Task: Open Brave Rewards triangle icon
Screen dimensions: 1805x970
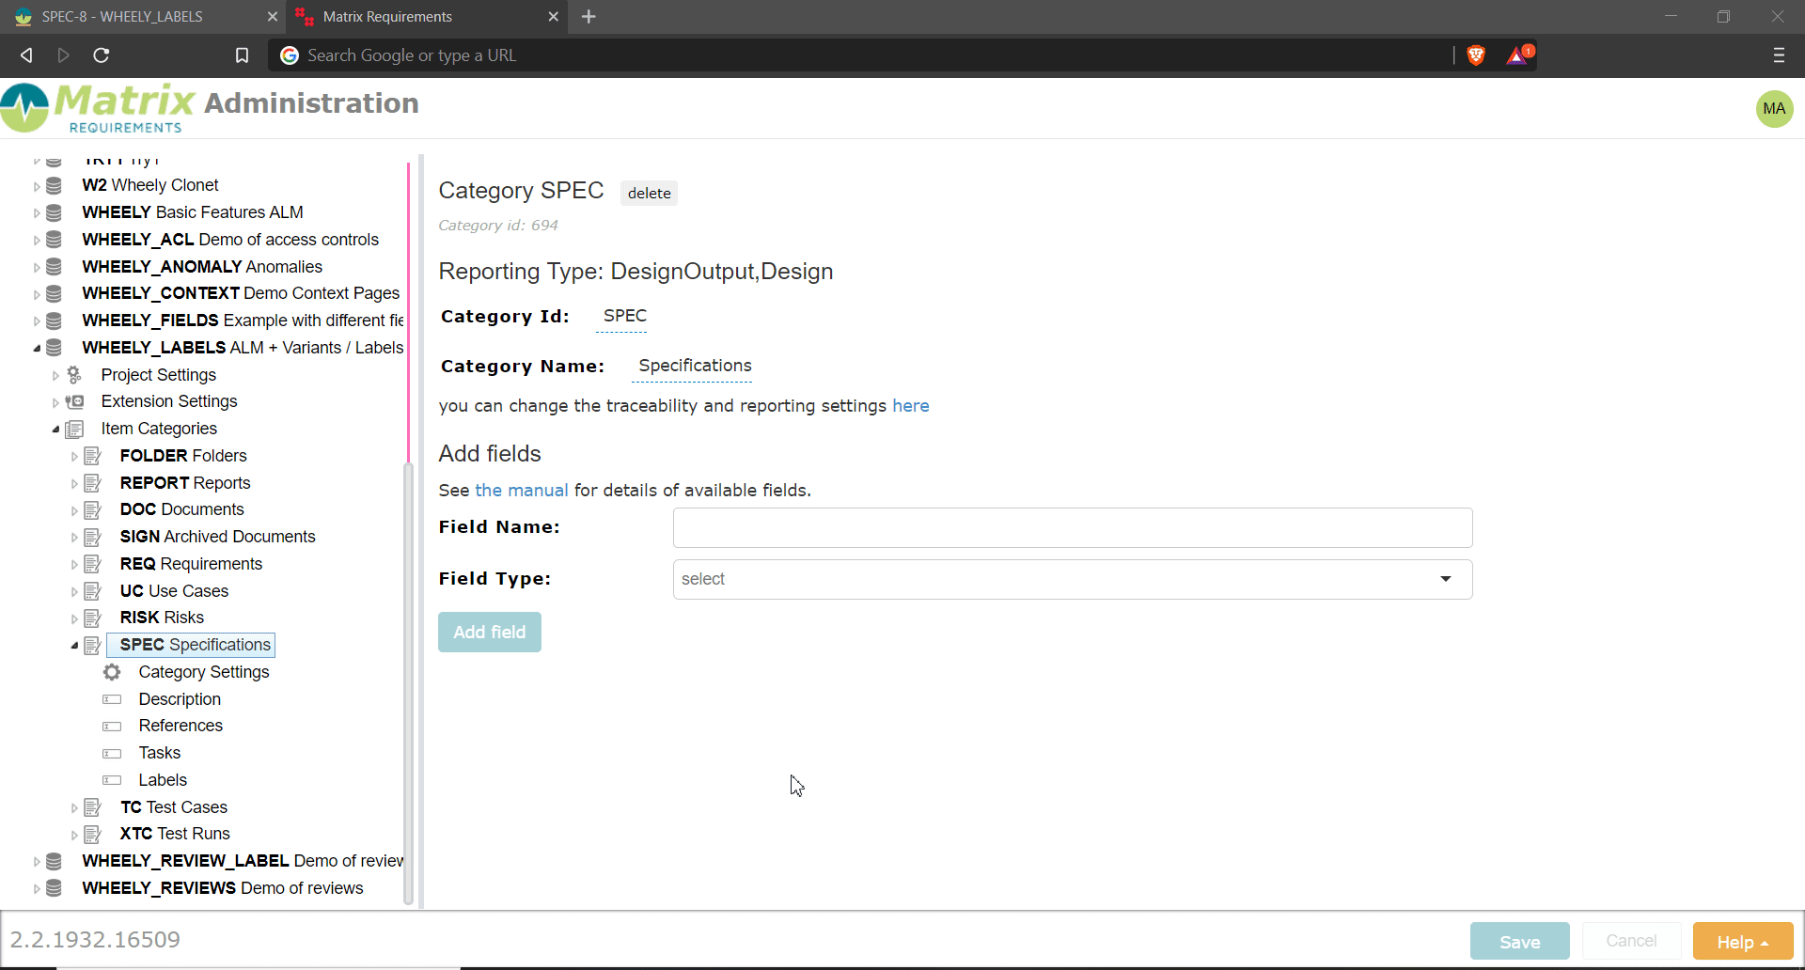Action: (1519, 55)
